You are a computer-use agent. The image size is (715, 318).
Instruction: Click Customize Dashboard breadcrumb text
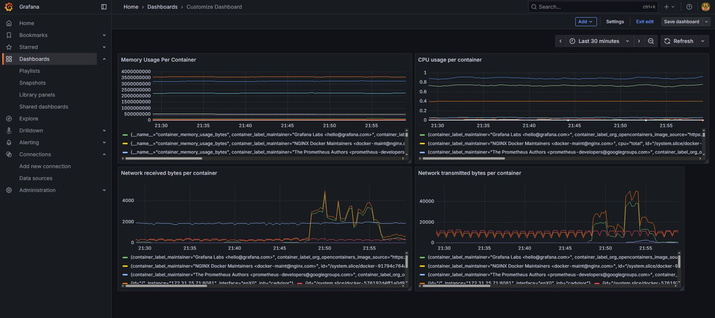click(x=214, y=7)
